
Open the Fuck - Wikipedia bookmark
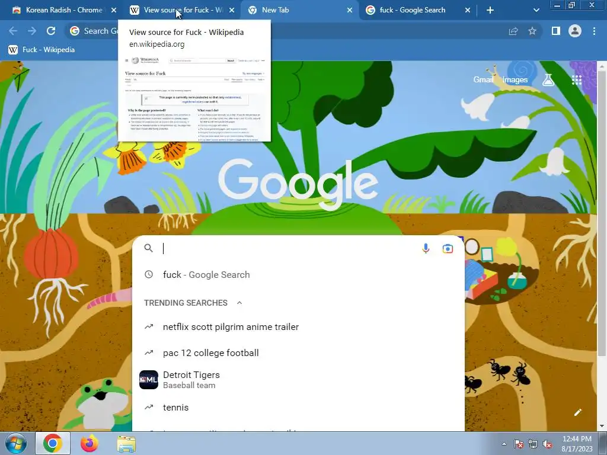(41, 50)
